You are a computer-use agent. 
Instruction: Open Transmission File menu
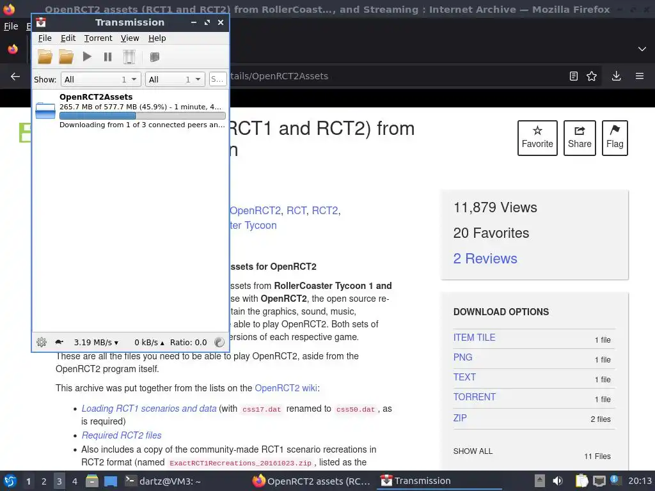tap(45, 38)
